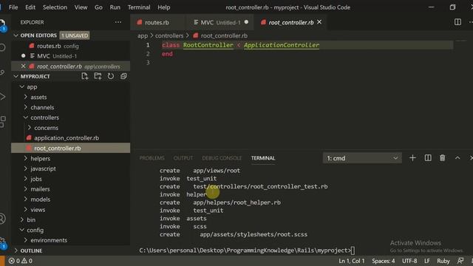Click the terminal command prompt line
Image resolution: width=473 pixels, height=266 pixels.
(247, 250)
